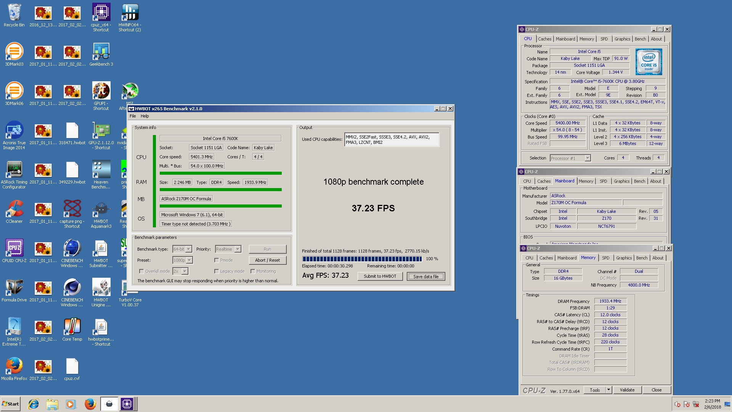
Task: Click the Tools button in CPU-Z
Action: [x=595, y=390]
